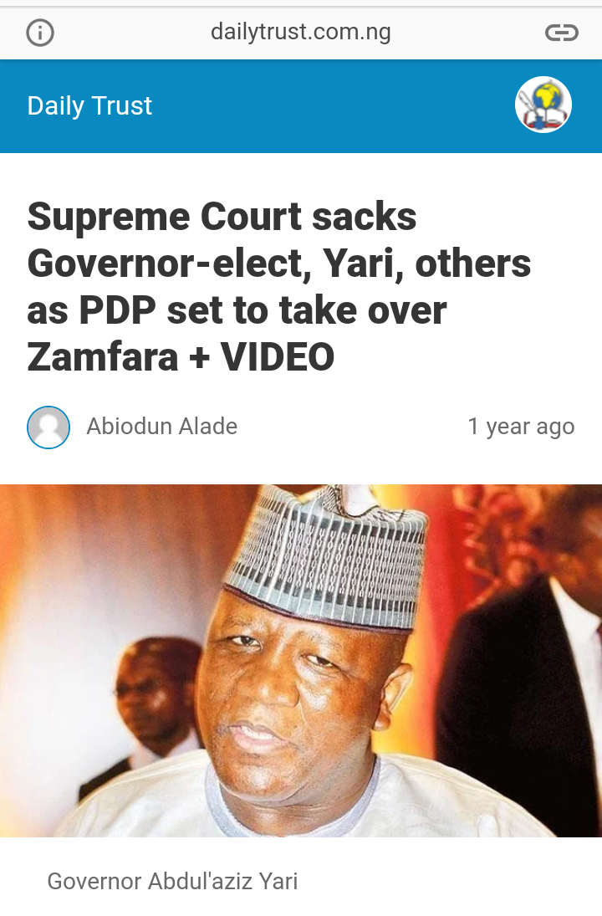Tap the dark-suited man at photo's right edge
The width and height of the screenshot is (602, 916).
[x=526, y=672]
